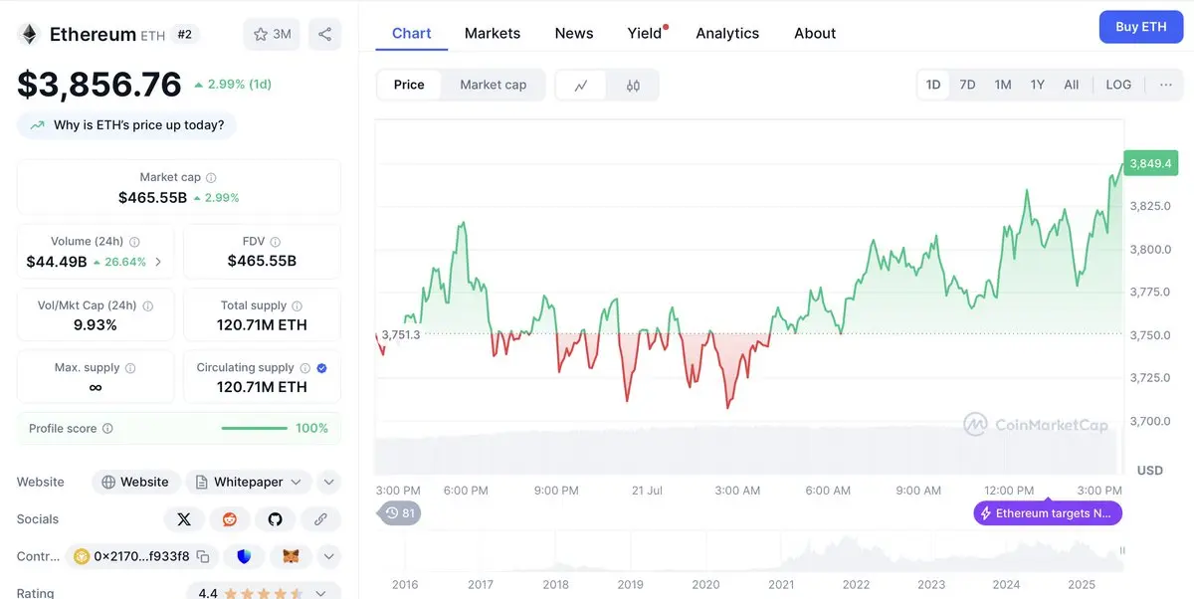The height and width of the screenshot is (599, 1194).
Task: Click the range selector right handle
Action: (1123, 550)
